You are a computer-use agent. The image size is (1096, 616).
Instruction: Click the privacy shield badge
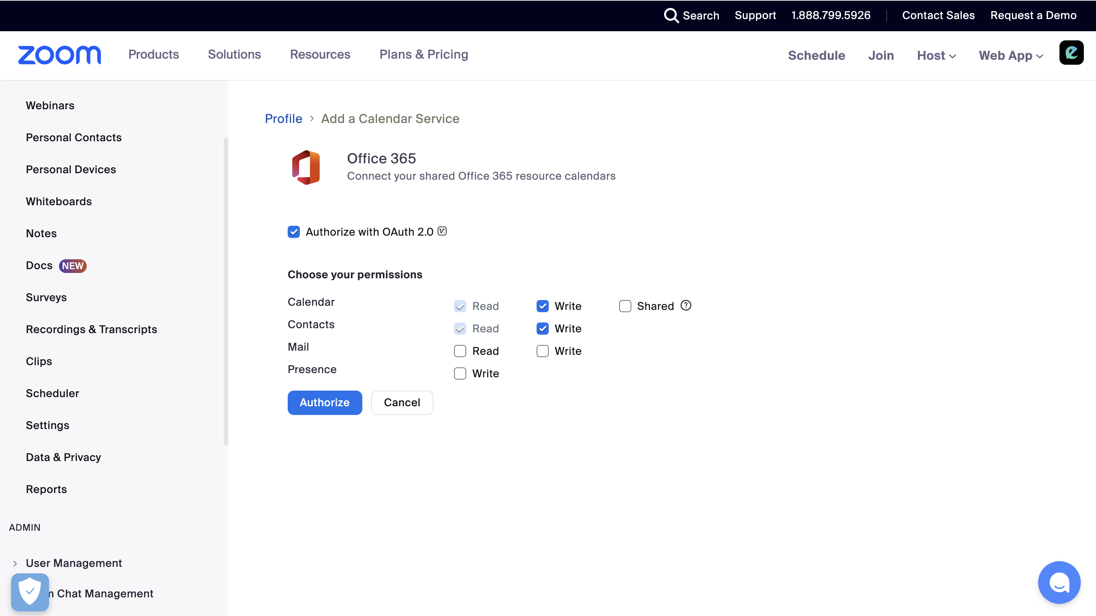(30, 592)
